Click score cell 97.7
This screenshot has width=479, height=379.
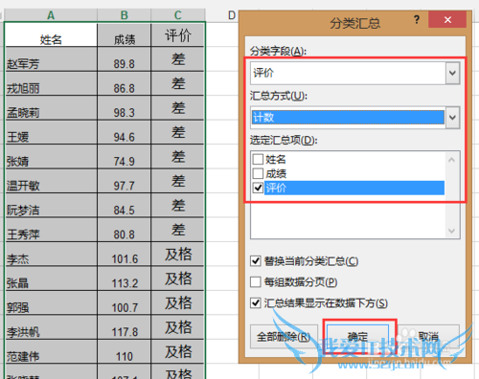pos(125,181)
